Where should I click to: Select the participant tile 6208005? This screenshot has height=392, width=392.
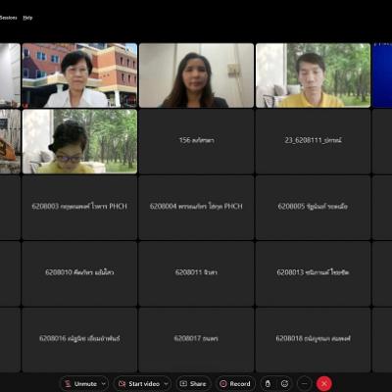(313, 208)
